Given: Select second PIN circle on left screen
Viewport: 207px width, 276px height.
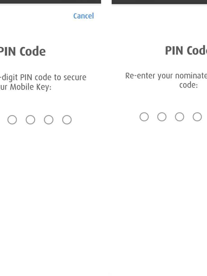Looking at the screenshot, I should point(30,120).
